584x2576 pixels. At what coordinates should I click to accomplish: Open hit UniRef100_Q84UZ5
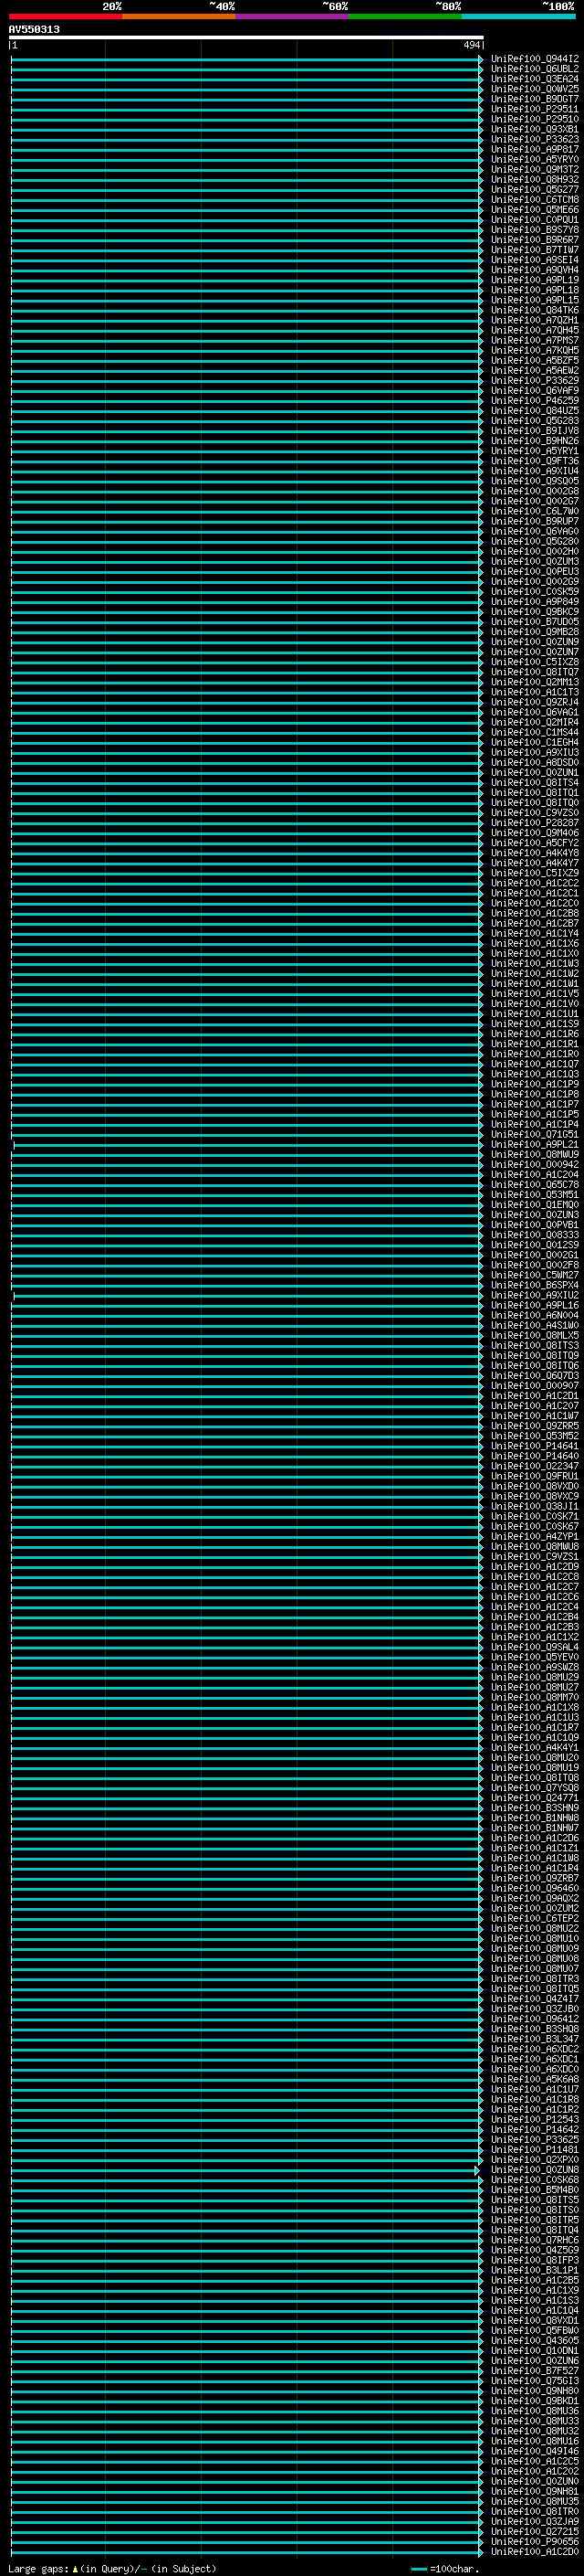535,410
